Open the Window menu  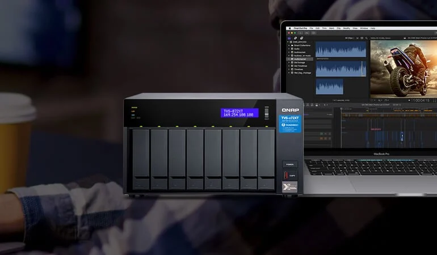[364, 28]
